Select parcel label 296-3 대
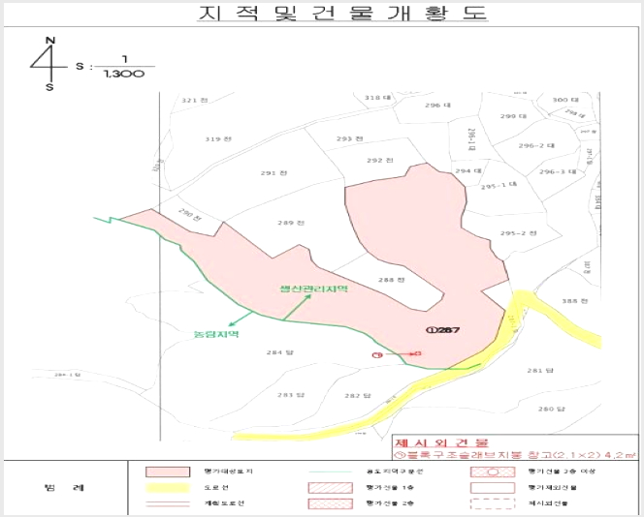 (x=558, y=171)
